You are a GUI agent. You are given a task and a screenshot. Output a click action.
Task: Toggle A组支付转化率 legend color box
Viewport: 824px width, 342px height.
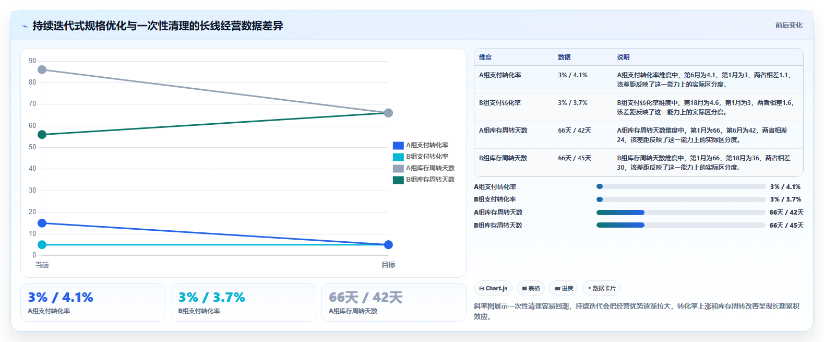[398, 145]
